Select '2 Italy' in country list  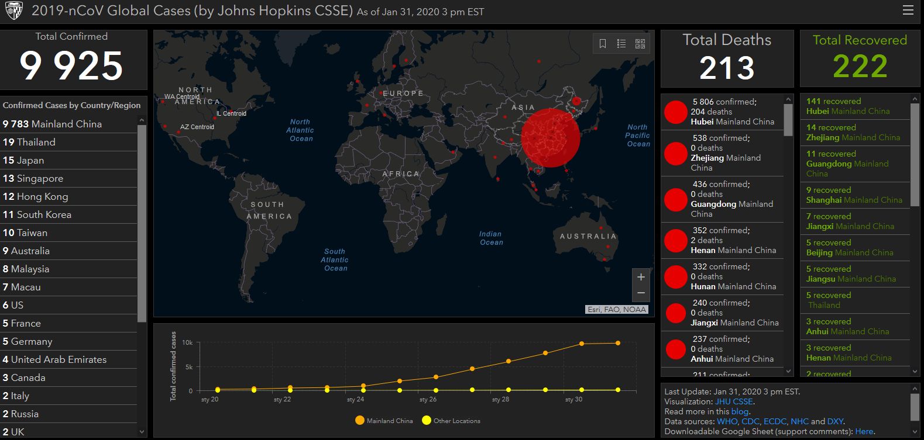click(x=68, y=396)
